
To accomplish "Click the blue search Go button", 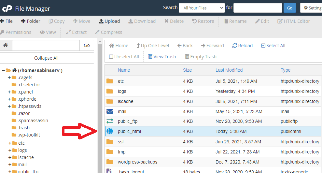I will (x=290, y=8).
